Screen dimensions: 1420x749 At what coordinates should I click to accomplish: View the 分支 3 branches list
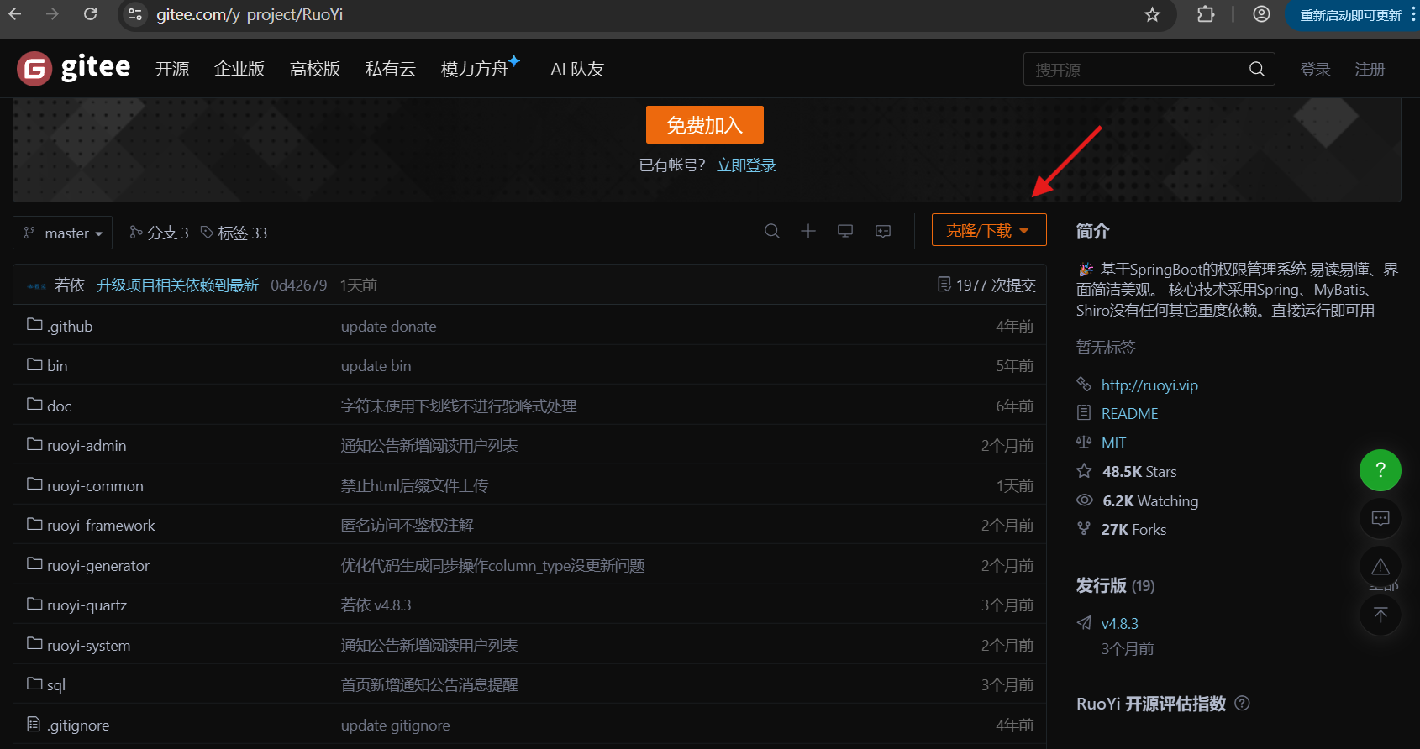[x=159, y=233]
